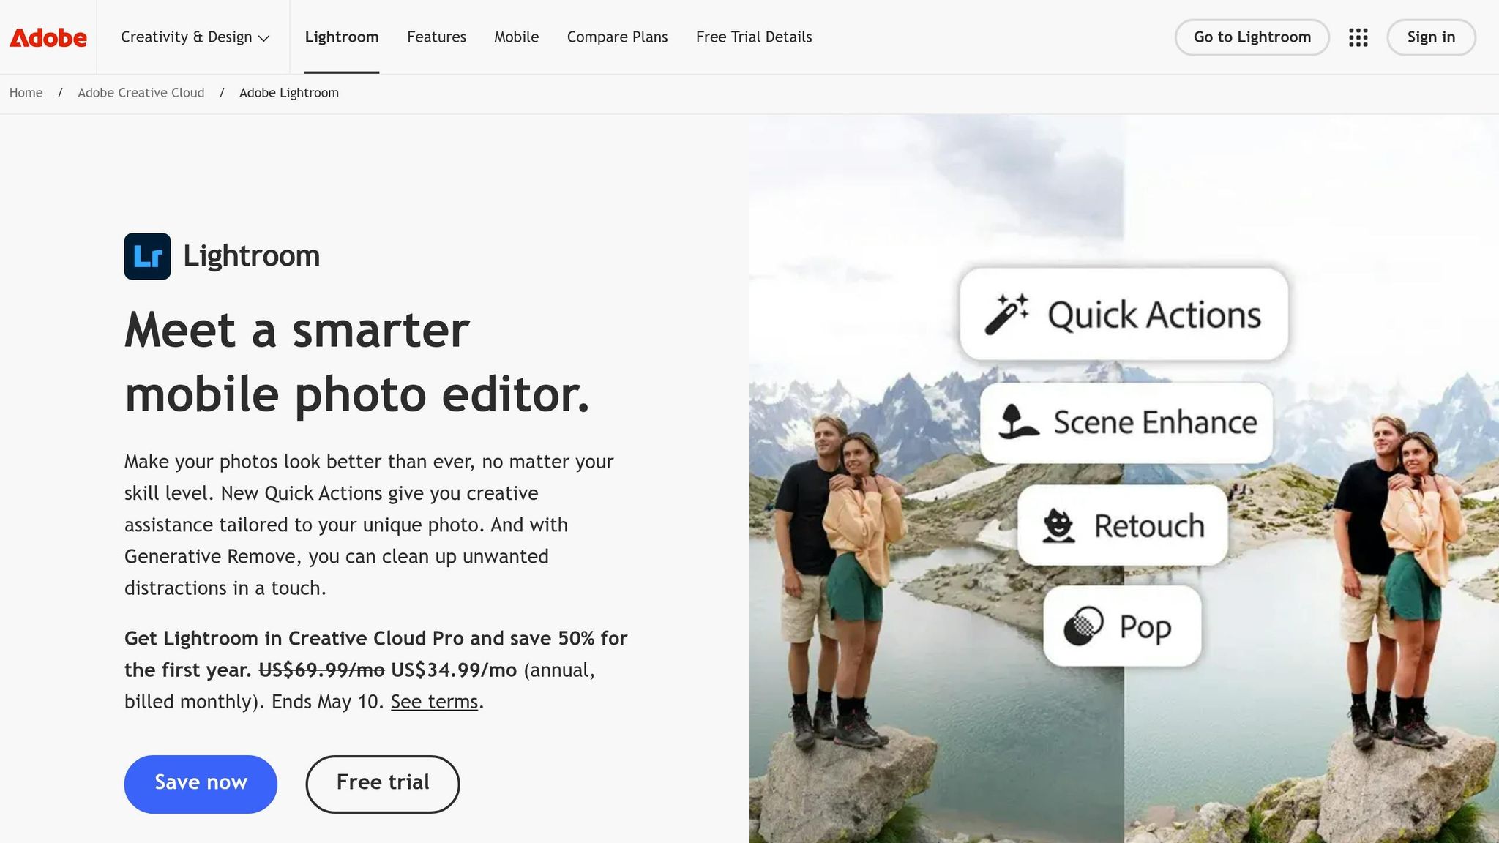
Task: Go to the Mobile nav item
Action: click(x=516, y=37)
